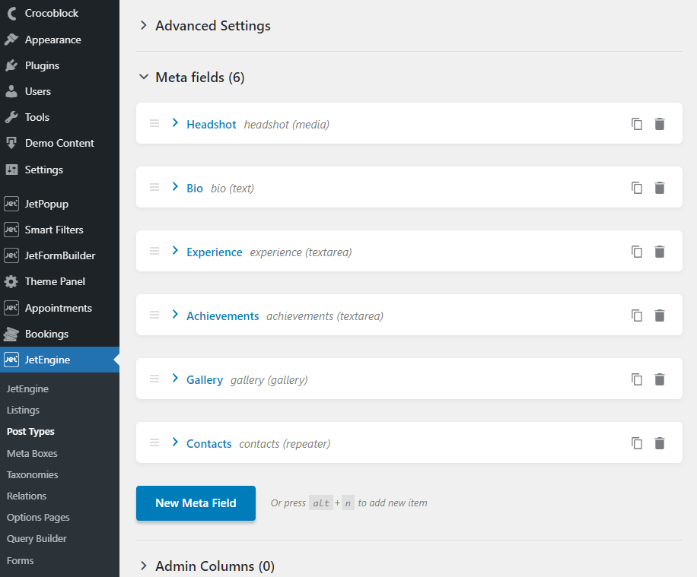Screen dimensions: 697x577
Task: Click the Tools wrench icon
Action: [11, 117]
